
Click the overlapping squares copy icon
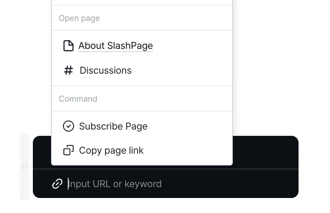[69, 150]
